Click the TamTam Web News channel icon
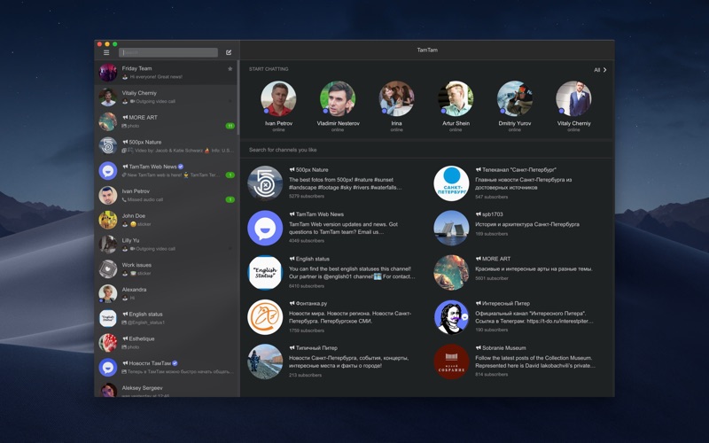Screen dimensions: 709x443 pos(265,228)
